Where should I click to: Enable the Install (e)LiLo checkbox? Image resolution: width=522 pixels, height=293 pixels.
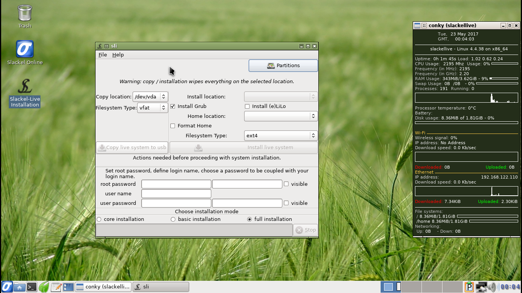click(247, 106)
